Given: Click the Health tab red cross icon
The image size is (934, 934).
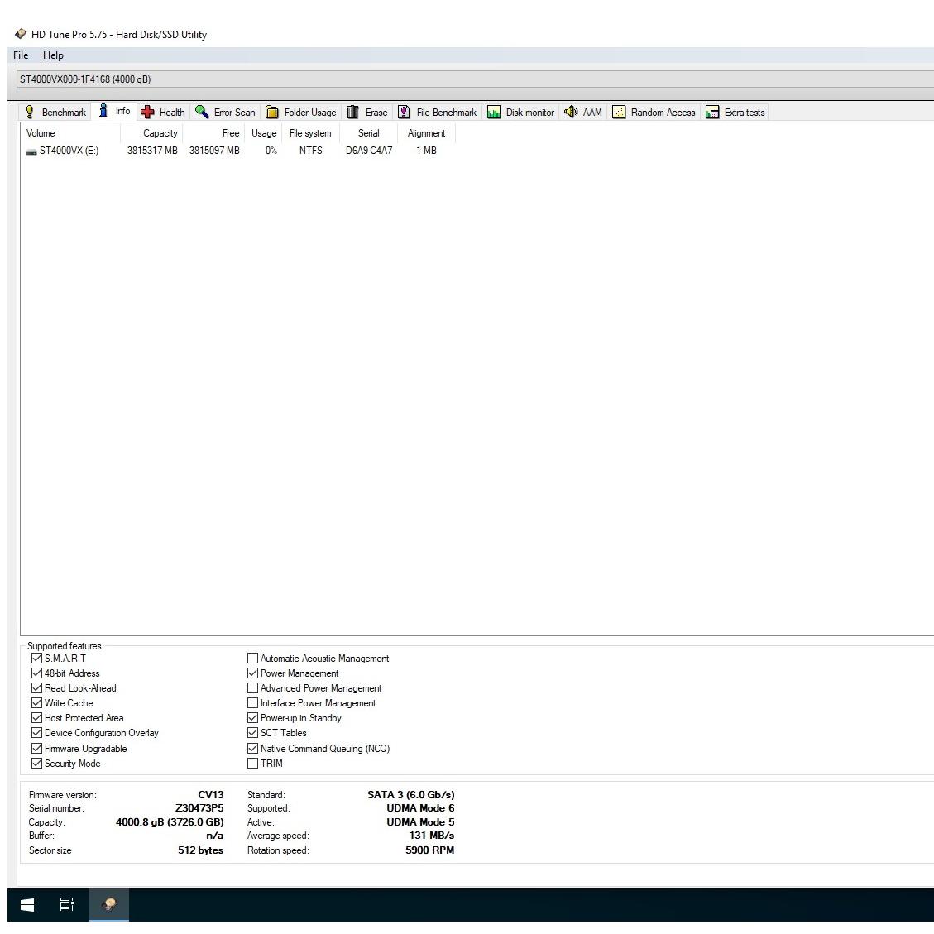Looking at the screenshot, I should 147,113.
